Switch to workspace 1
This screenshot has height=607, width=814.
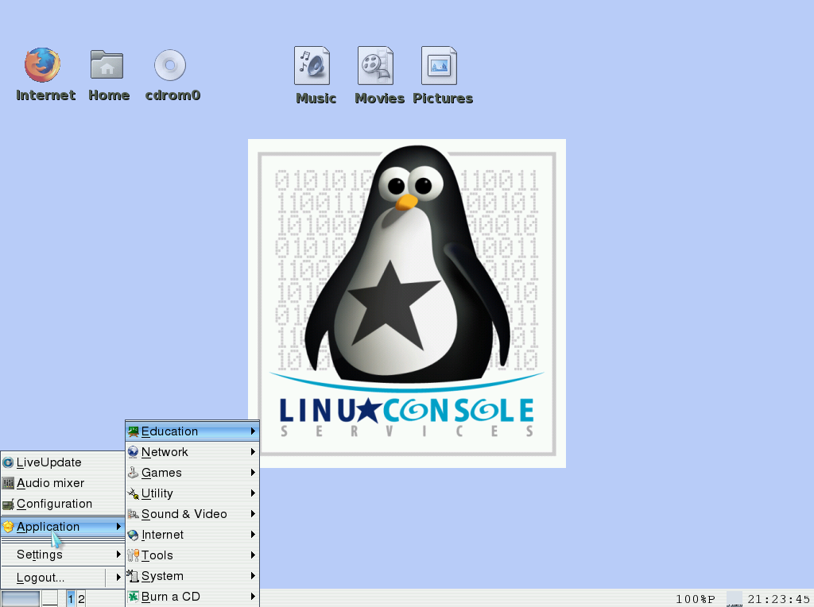(x=71, y=599)
